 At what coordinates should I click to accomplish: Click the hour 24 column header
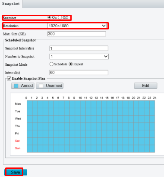tap(155, 98)
